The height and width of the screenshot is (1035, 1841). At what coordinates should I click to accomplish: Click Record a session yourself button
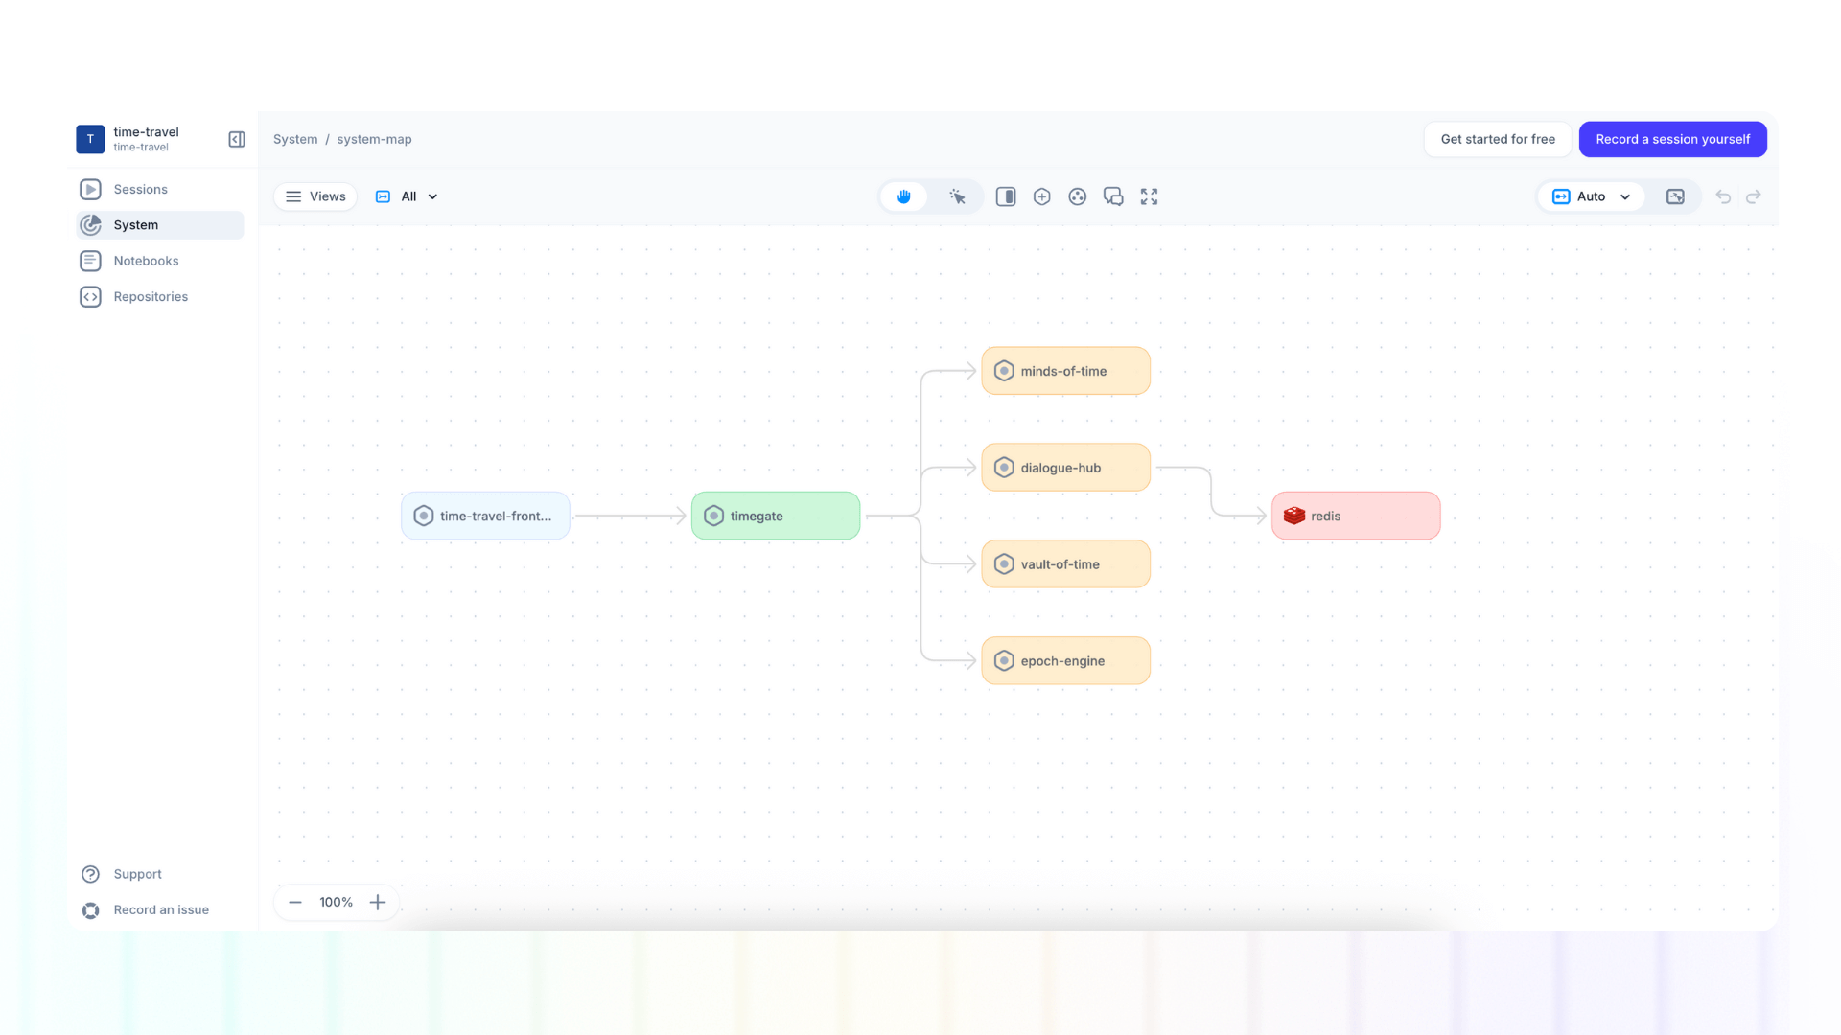click(1672, 139)
